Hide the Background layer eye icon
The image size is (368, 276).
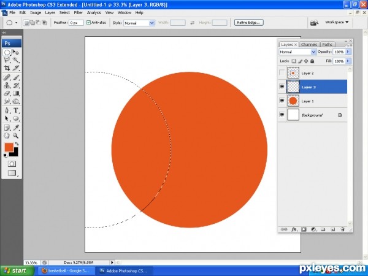point(282,115)
